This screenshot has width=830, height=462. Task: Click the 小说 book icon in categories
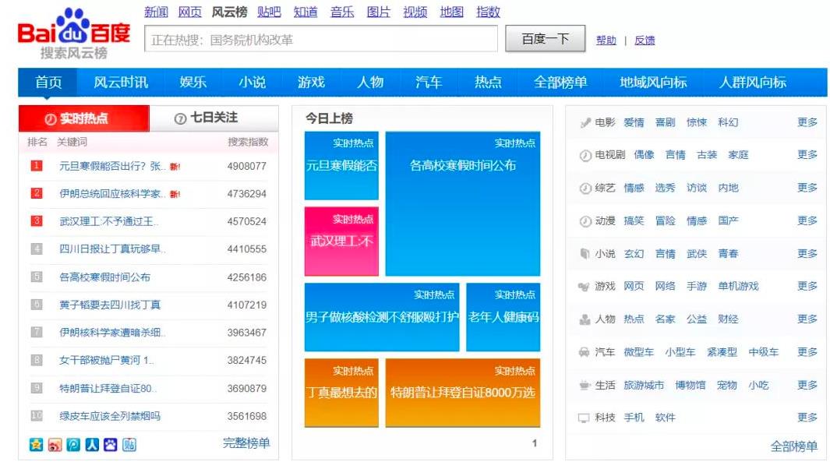click(585, 254)
